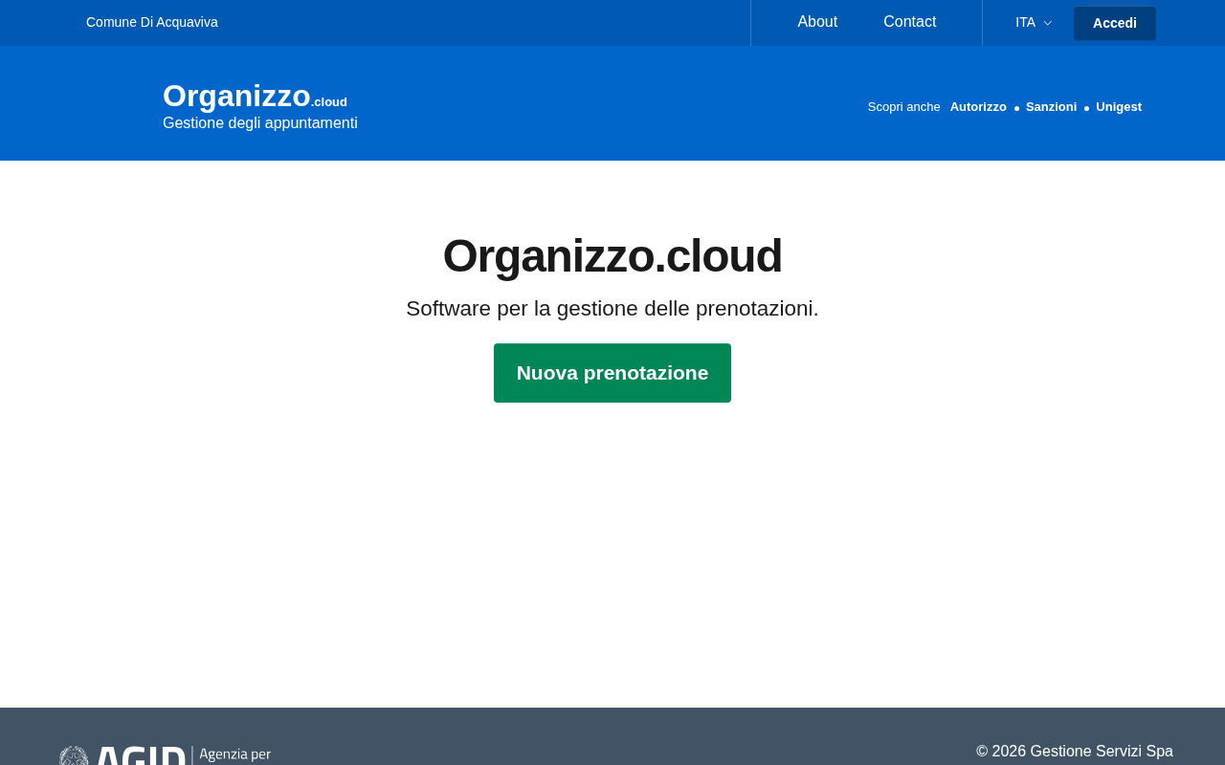Start a booking with Nuova prenotazione

(612, 373)
